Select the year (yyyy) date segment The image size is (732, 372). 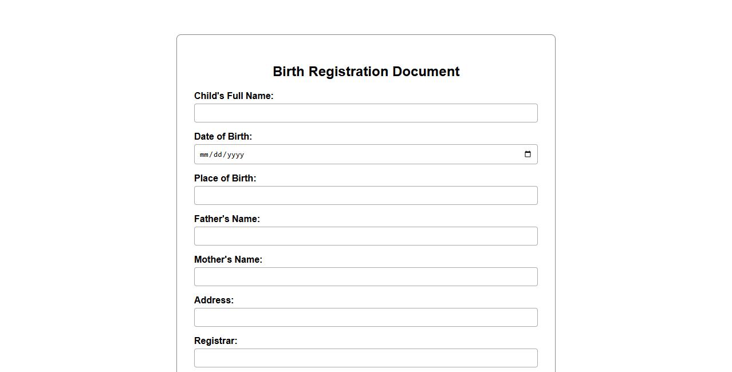pos(235,155)
